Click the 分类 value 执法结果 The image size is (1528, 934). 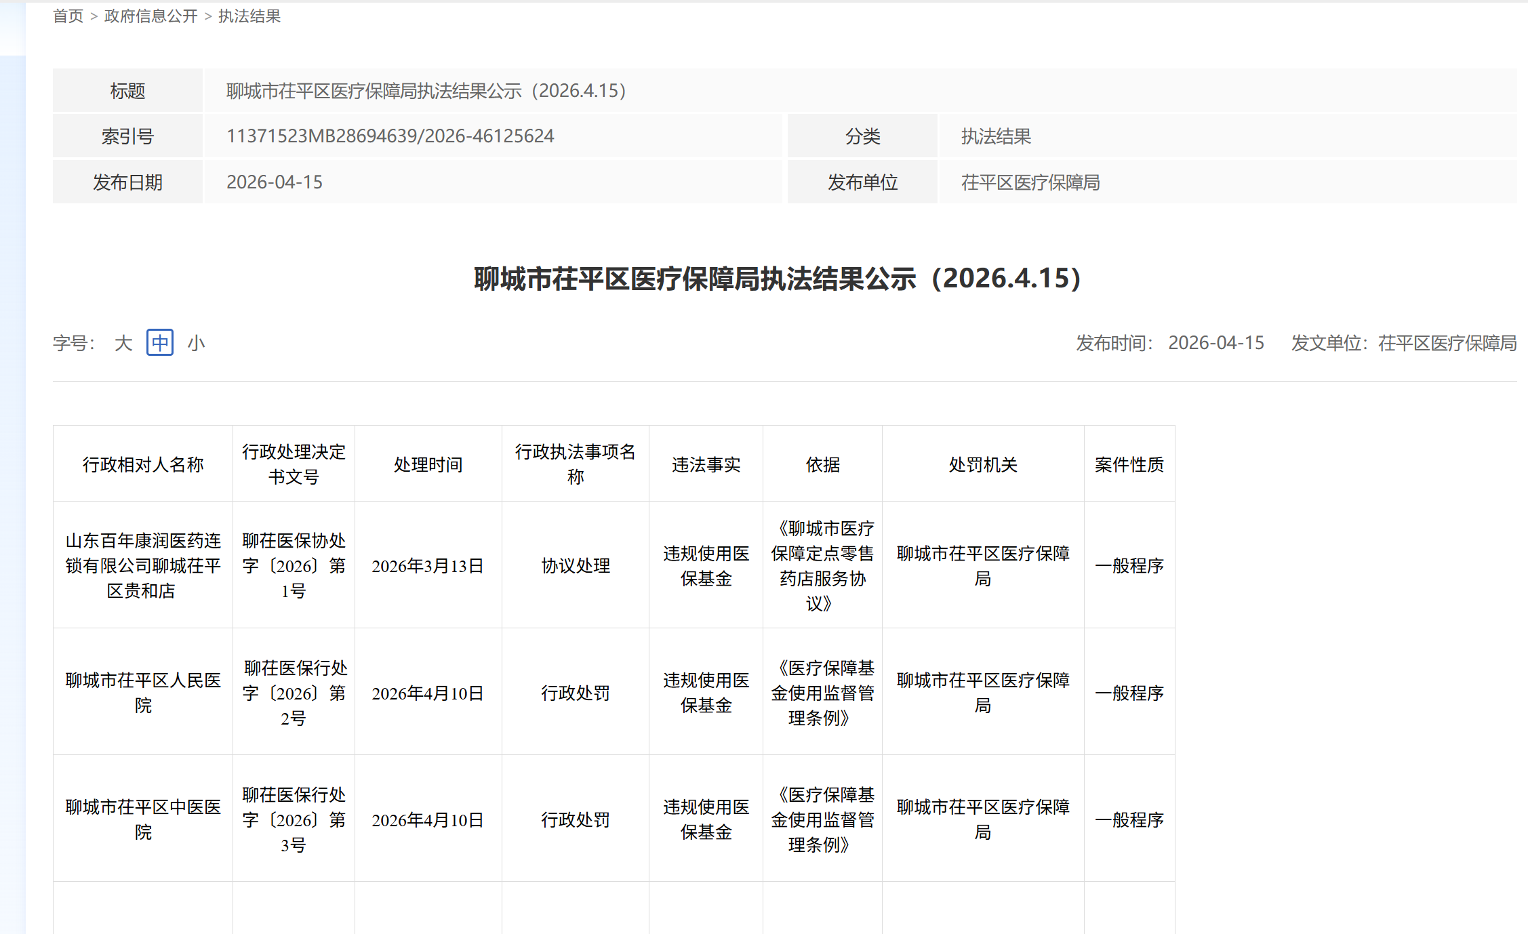tap(996, 136)
